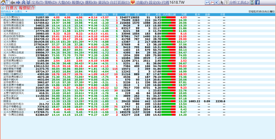Viewport: 276px width, 140px height.
Task: Click the 內外盤比圖 bar for 元大台灣50反1
Action: click(x=168, y=17)
